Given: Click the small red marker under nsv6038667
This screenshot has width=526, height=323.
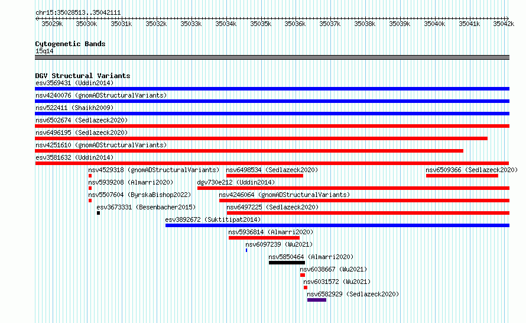Looking at the screenshot, I should [x=303, y=275].
